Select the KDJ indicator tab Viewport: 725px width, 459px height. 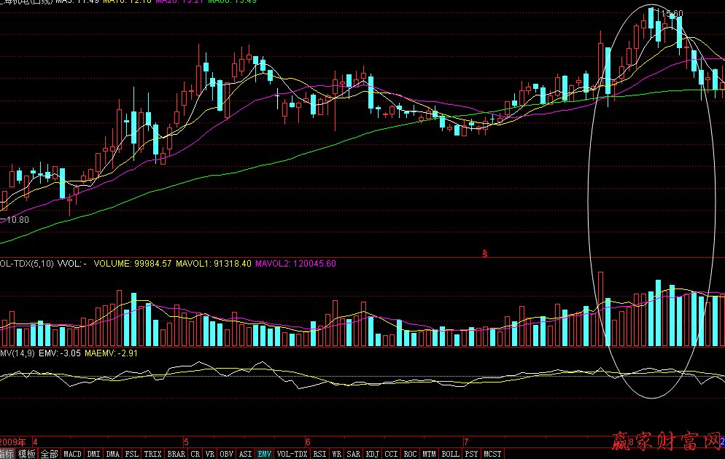coord(373,454)
